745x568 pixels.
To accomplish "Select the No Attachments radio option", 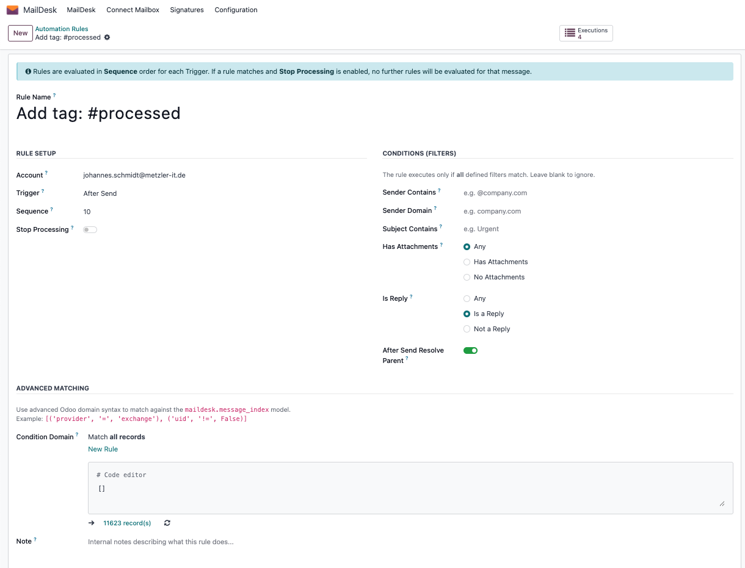I will tap(467, 277).
